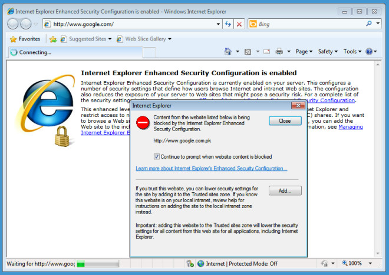Click the browser Forward navigation button

point(25,24)
